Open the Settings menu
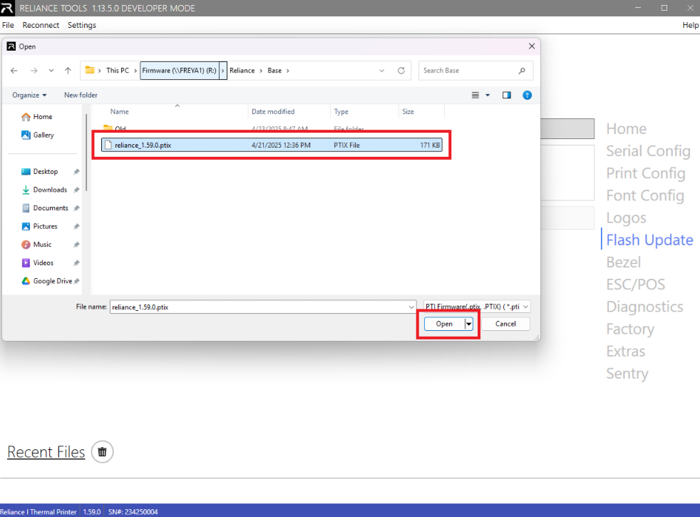This screenshot has height=517, width=700. pos(81,25)
